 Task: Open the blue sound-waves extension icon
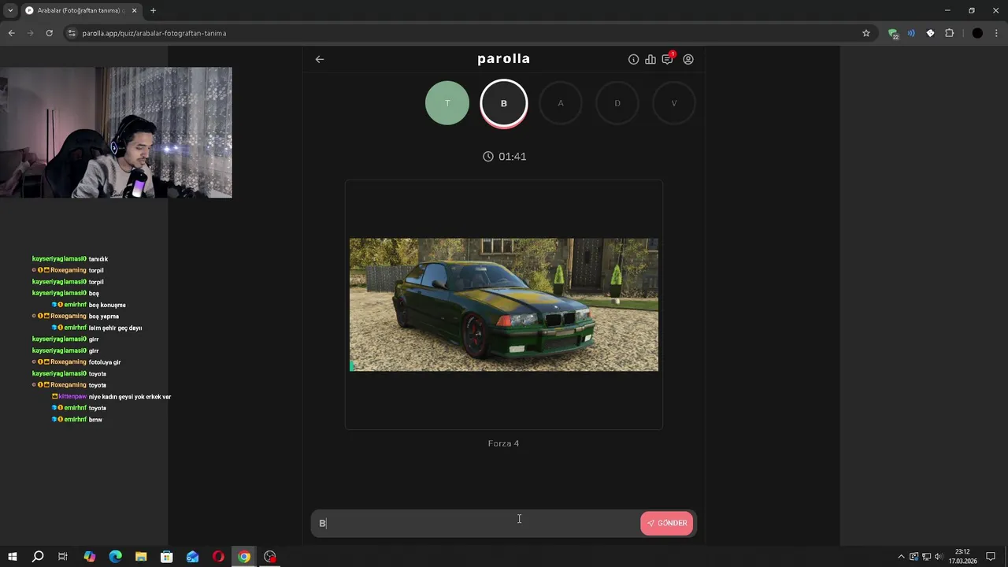pos(911,33)
